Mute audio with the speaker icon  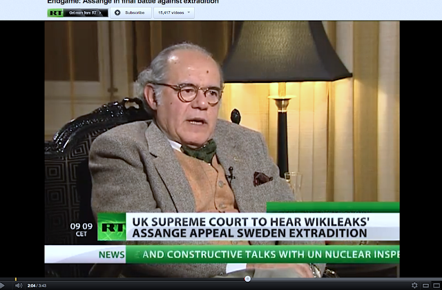(x=19, y=285)
